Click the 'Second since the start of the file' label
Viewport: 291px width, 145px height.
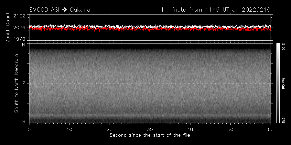(150, 135)
